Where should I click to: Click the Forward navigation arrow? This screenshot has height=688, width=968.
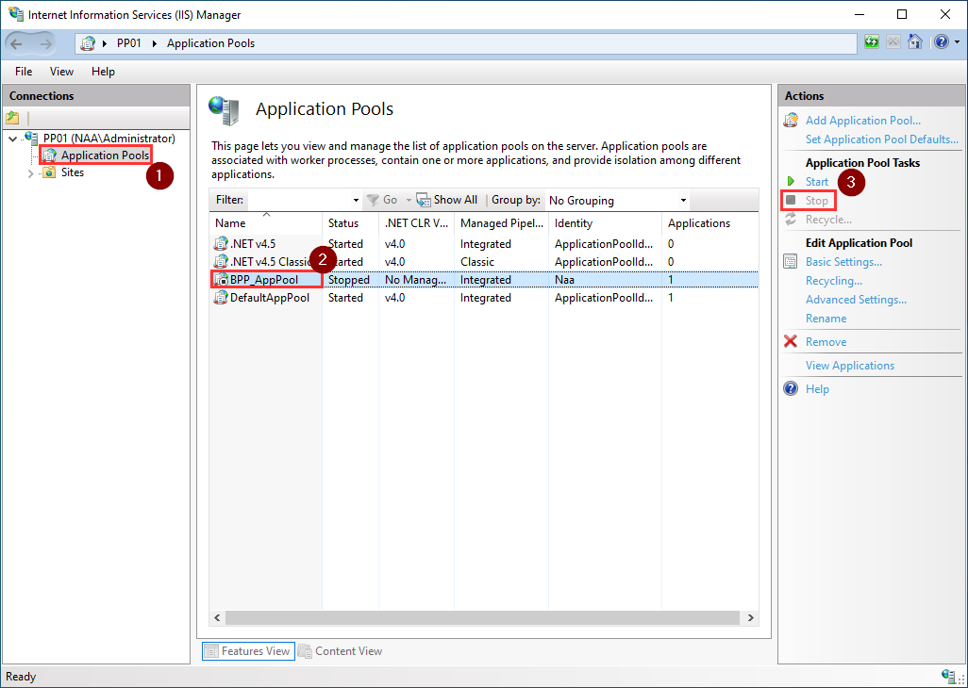(45, 43)
